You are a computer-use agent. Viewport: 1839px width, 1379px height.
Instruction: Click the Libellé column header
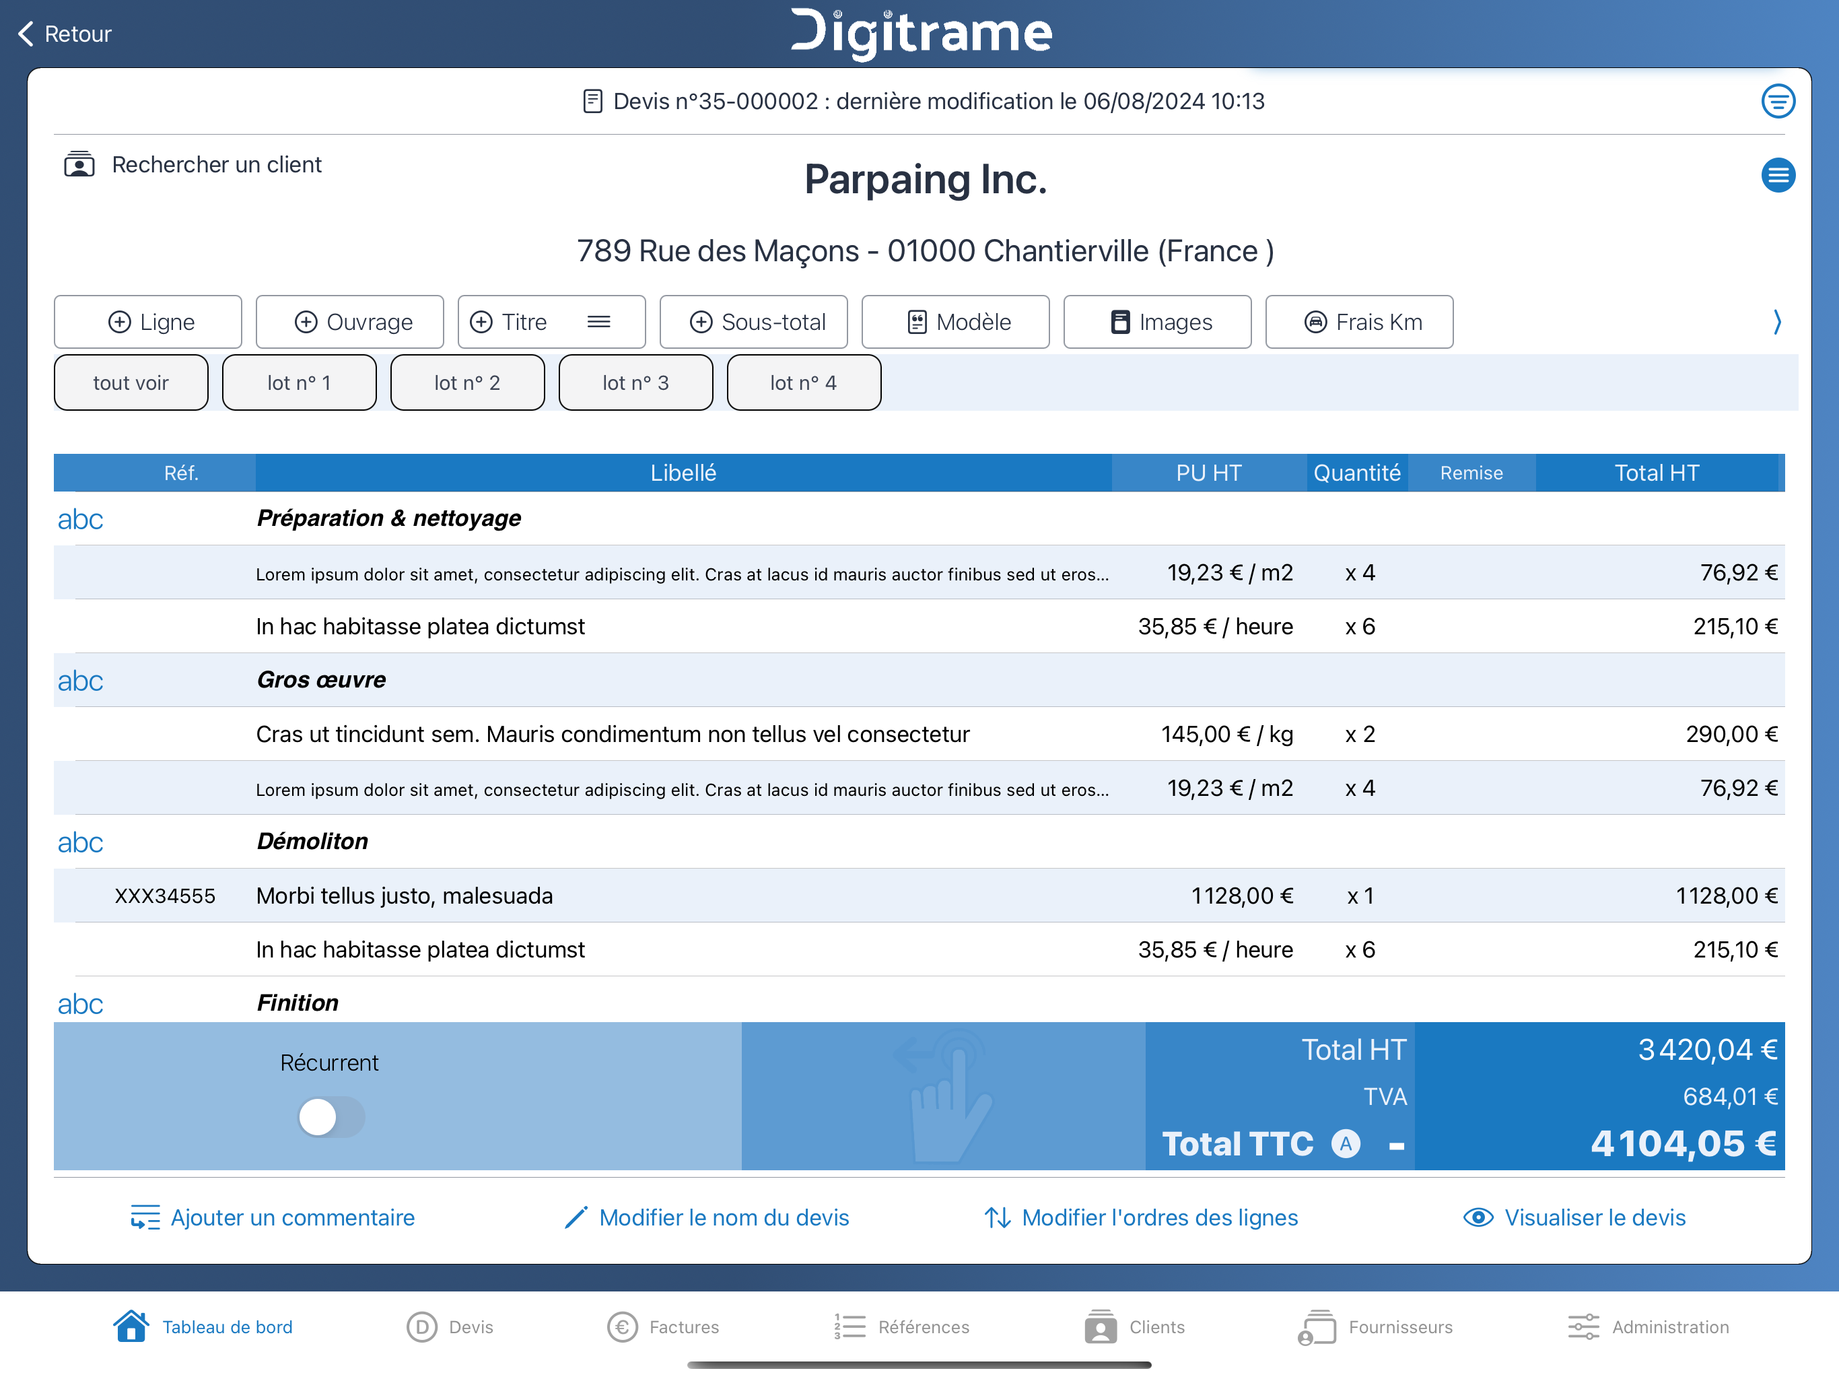click(x=683, y=473)
